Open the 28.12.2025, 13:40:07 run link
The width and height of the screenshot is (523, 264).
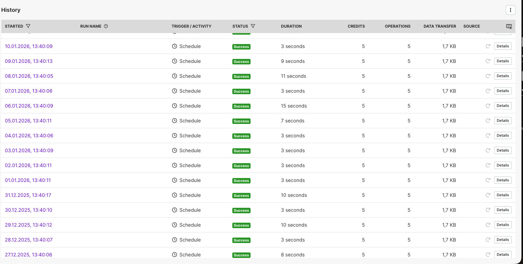pos(29,240)
